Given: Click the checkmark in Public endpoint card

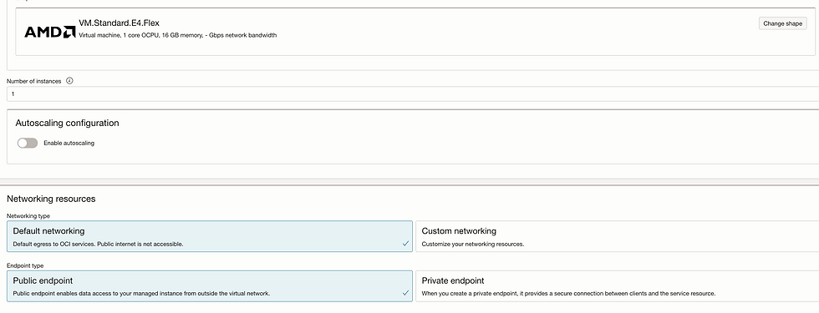Looking at the screenshot, I should (405, 293).
